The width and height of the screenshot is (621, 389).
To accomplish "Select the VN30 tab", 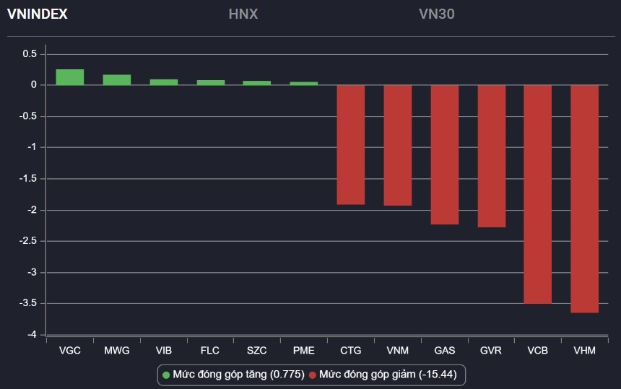I will click(x=436, y=14).
